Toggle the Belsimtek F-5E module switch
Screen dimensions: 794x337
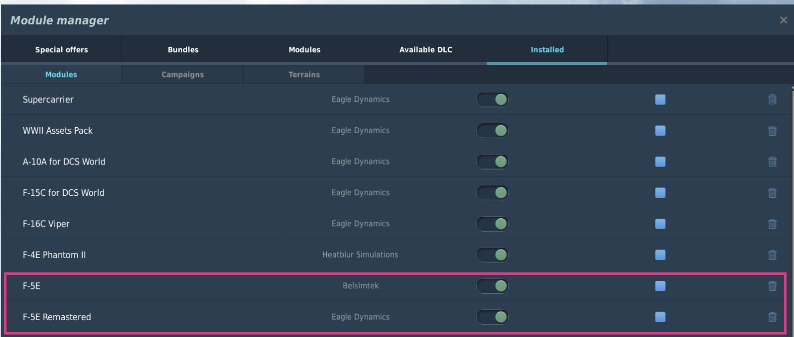492,286
